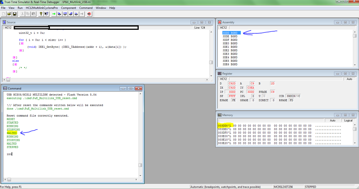The height and width of the screenshot is (189, 359).
Task: Click memory address 003E20'L
Action: coord(225,143)
